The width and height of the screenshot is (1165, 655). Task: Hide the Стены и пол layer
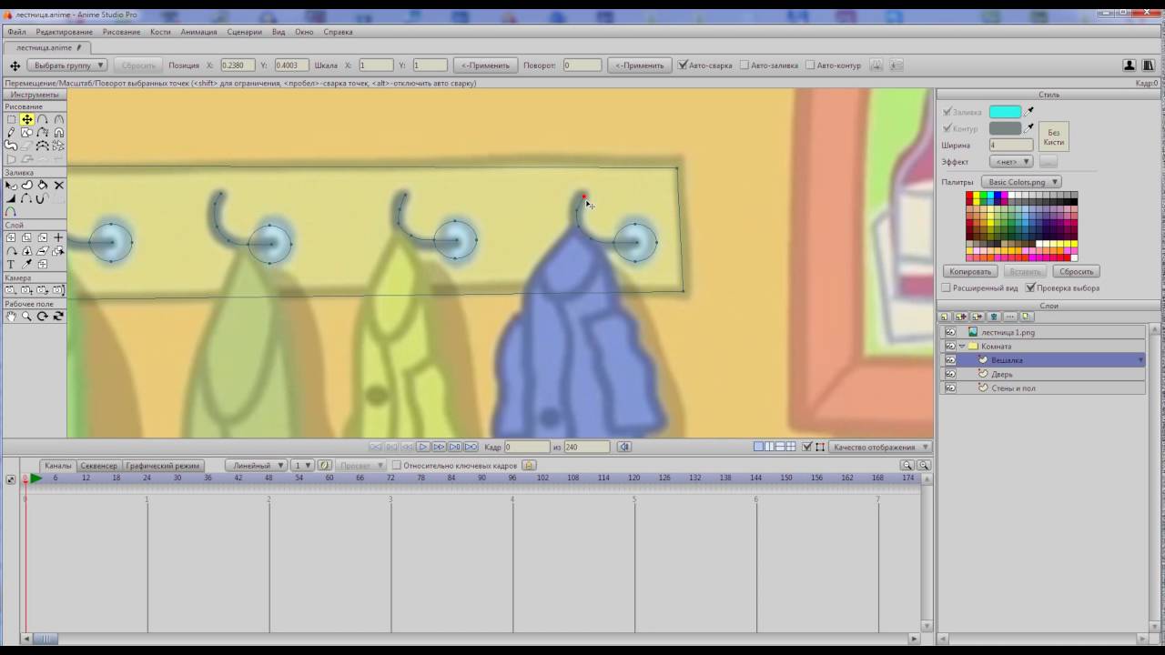[949, 388]
